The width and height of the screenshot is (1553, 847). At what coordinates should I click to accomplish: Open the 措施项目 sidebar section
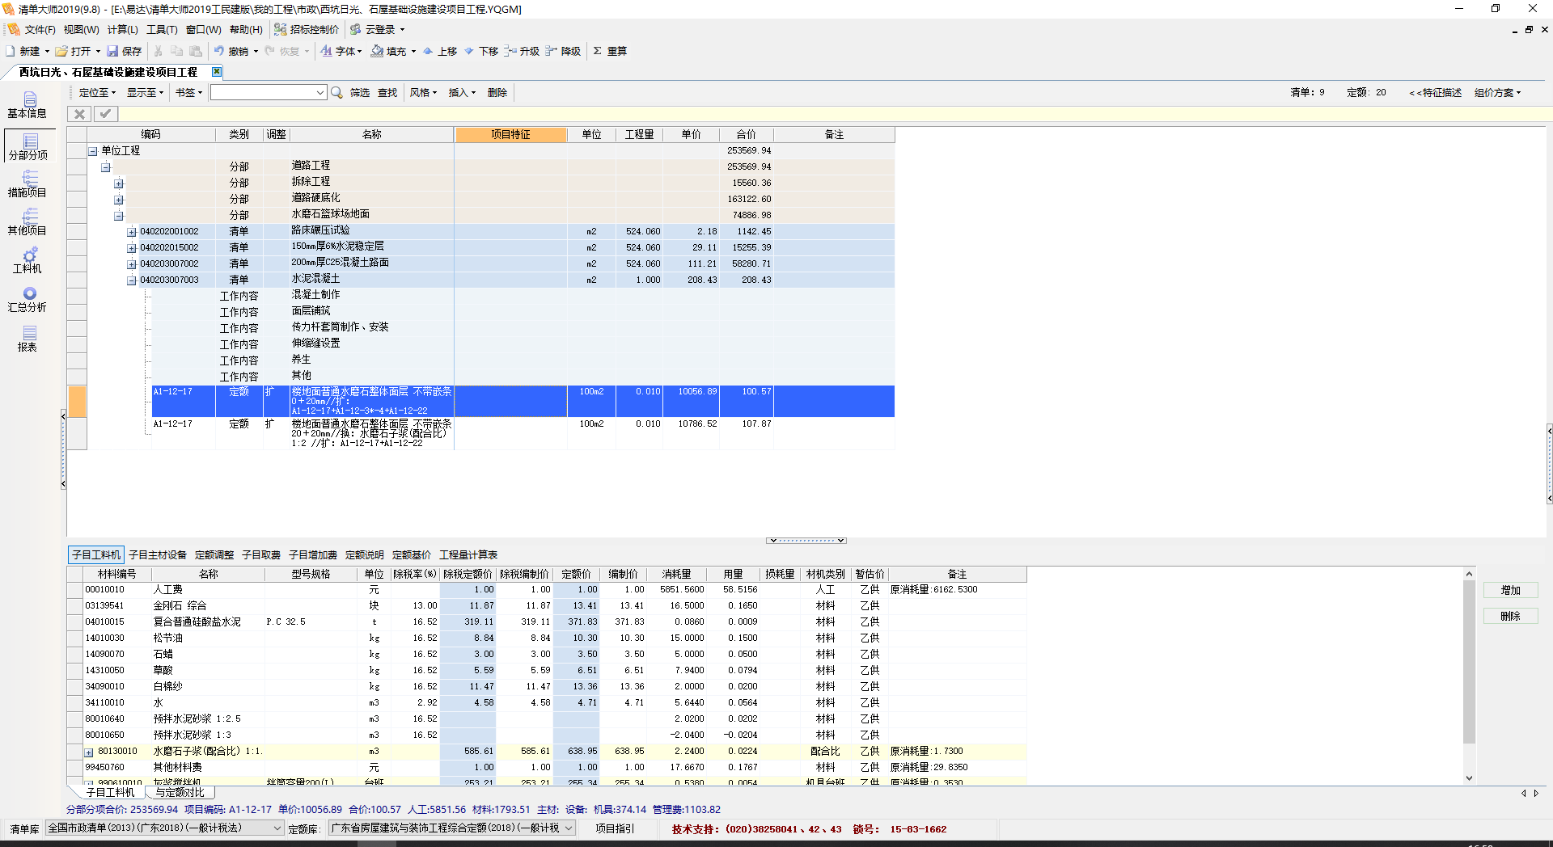click(x=28, y=184)
